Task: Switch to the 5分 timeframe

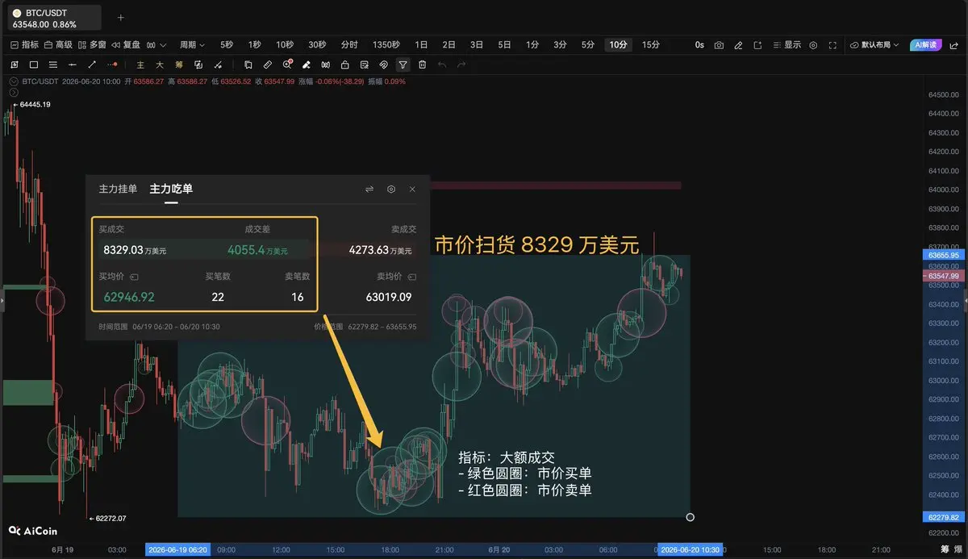Action: pos(588,45)
